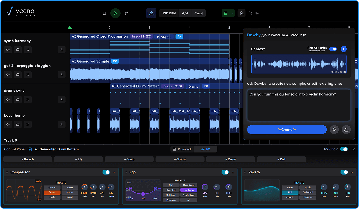The image size is (359, 209).
Task: Toggle the FX Chain switch
Action: click(x=344, y=149)
